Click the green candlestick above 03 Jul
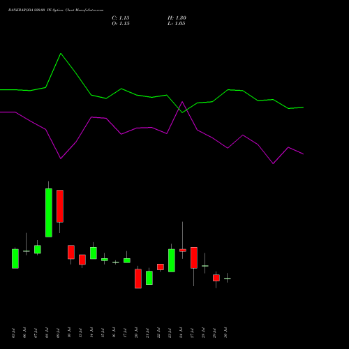 click(15, 259)
